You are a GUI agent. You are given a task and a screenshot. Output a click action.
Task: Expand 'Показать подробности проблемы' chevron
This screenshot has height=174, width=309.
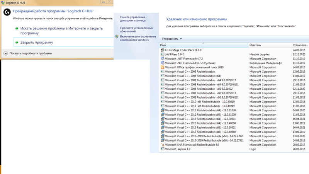coord(5,53)
